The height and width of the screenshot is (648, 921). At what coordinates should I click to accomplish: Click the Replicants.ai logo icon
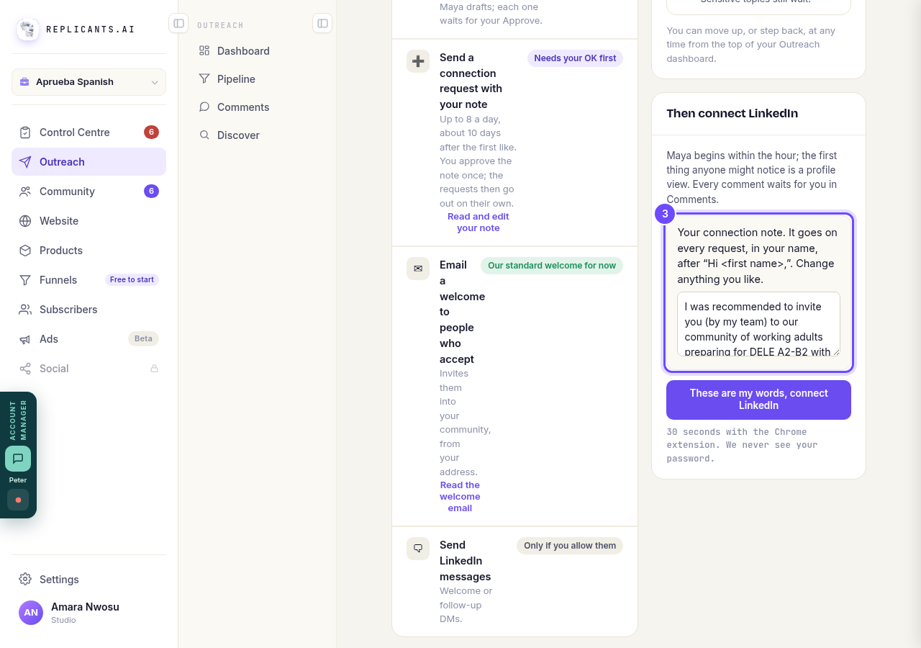[28, 30]
